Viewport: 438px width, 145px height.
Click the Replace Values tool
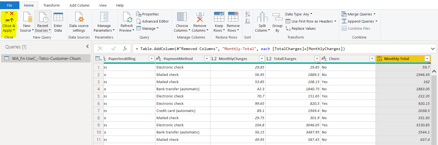point(300,29)
